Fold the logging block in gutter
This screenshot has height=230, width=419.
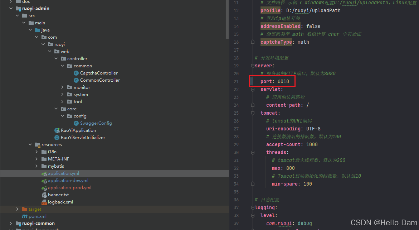point(253,207)
